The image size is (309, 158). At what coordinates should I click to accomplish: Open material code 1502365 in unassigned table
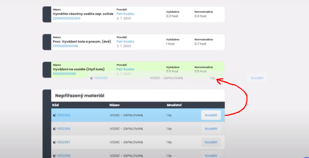pos(64,115)
